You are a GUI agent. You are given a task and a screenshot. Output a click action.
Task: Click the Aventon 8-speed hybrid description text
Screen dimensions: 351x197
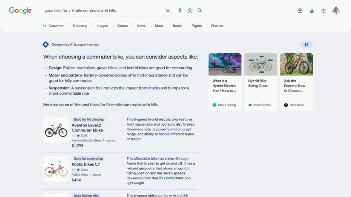tap(160, 129)
